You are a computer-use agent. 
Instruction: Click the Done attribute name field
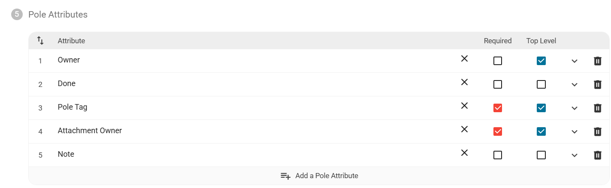[x=67, y=84]
